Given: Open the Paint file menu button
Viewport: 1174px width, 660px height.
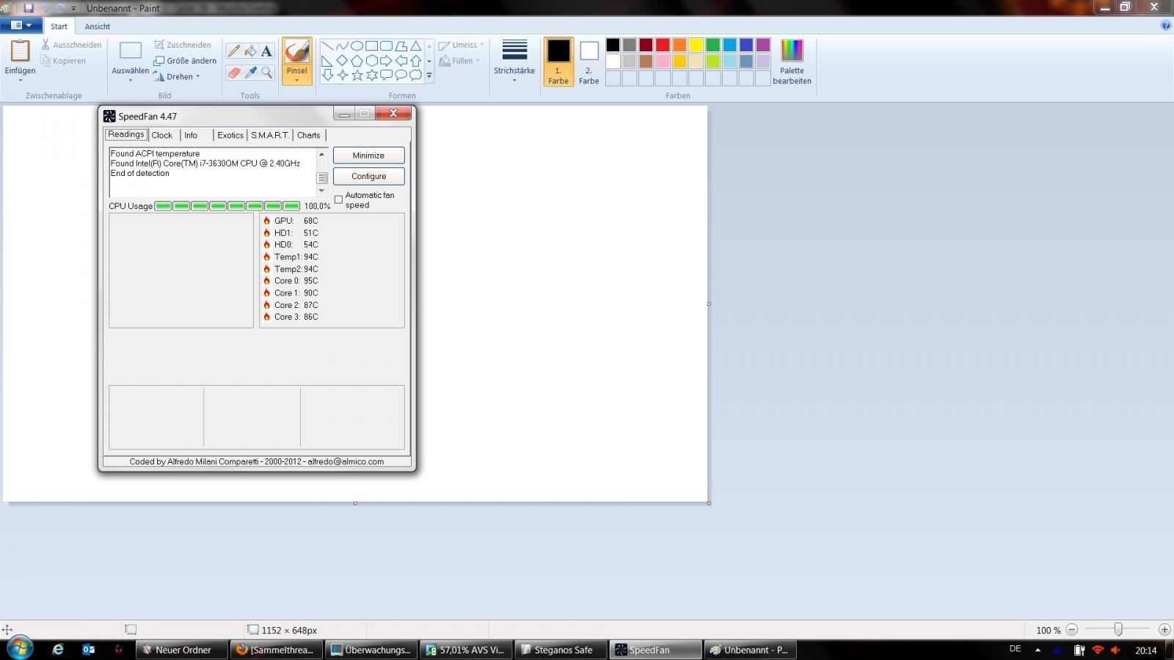Looking at the screenshot, I should coord(21,26).
